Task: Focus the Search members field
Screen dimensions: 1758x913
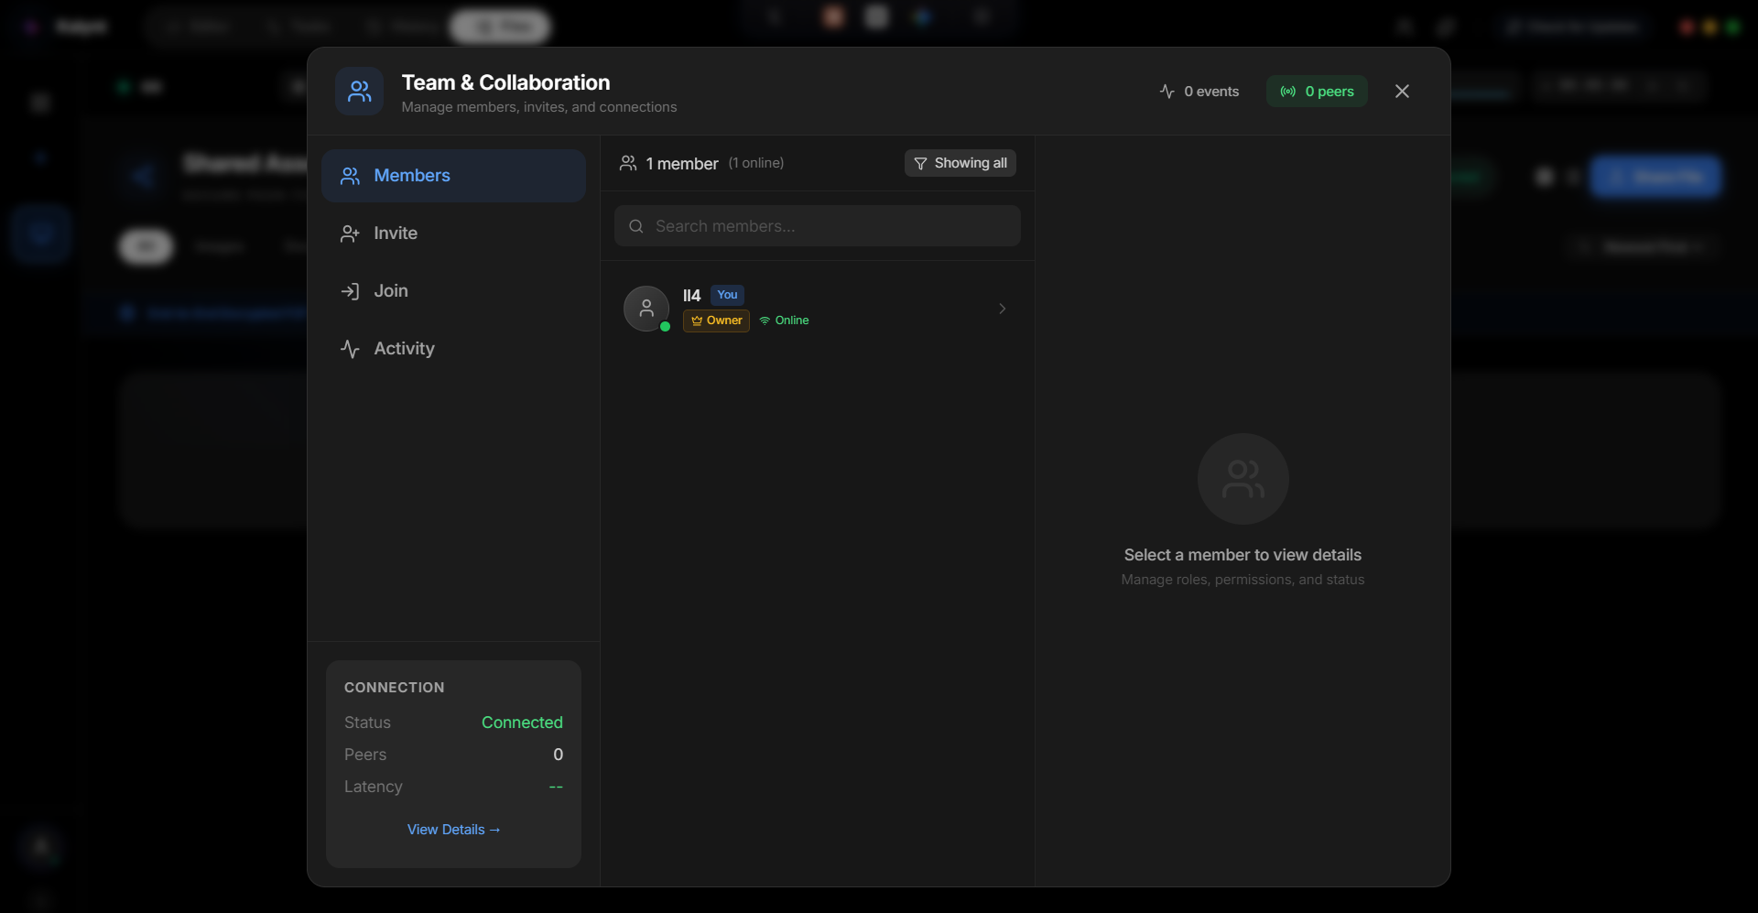Action: pyautogui.click(x=817, y=226)
